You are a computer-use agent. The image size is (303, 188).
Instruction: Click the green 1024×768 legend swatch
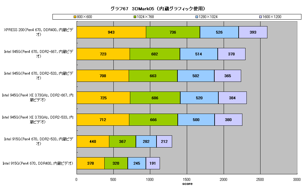point(135,17)
